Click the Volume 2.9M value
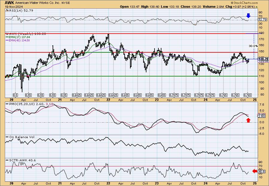Screen dimensions: 269x186 213,7
